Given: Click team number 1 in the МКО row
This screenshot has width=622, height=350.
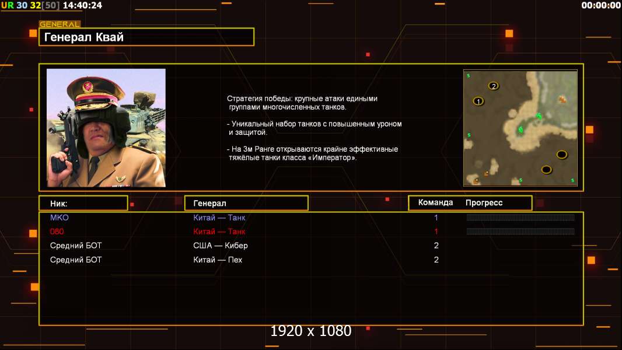Looking at the screenshot, I should tap(436, 218).
